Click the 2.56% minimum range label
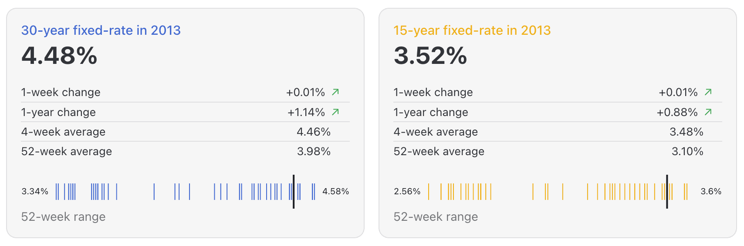 point(407,192)
